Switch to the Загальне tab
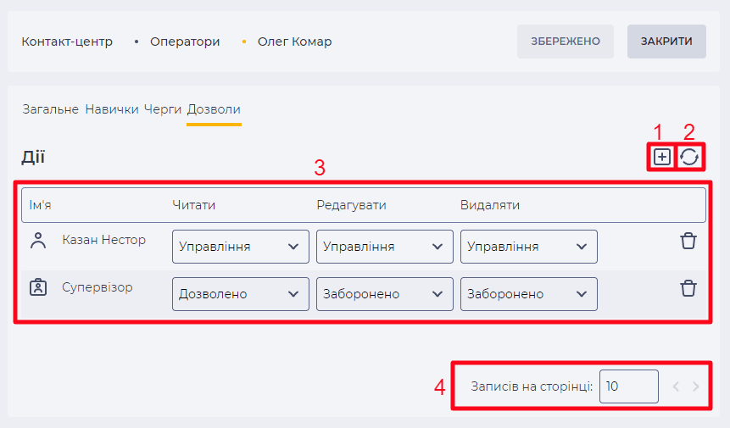 [50, 109]
